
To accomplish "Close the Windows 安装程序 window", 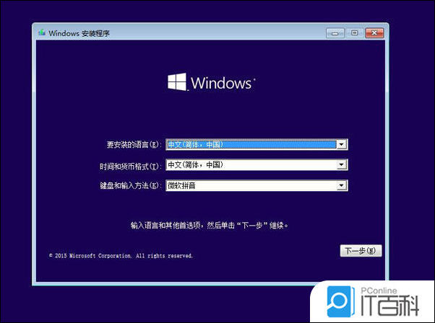I will point(374,33).
